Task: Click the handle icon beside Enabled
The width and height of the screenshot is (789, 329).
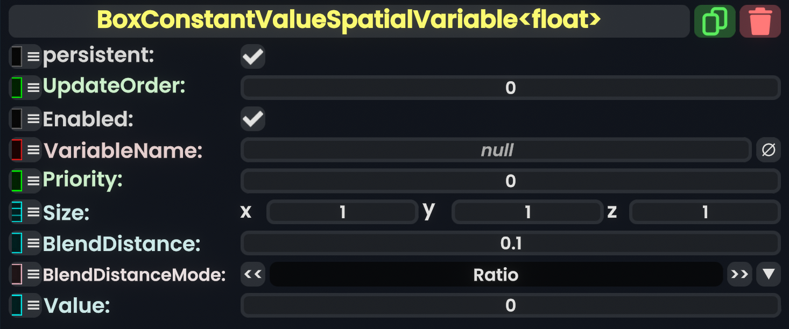Action: point(17,119)
